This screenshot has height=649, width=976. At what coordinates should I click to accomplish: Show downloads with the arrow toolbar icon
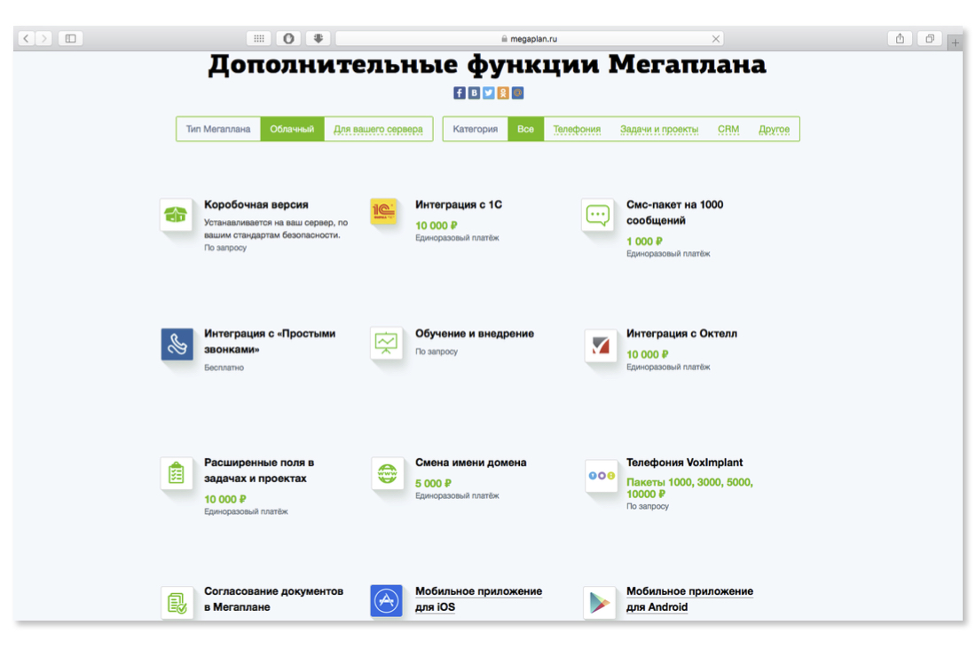[x=318, y=38]
